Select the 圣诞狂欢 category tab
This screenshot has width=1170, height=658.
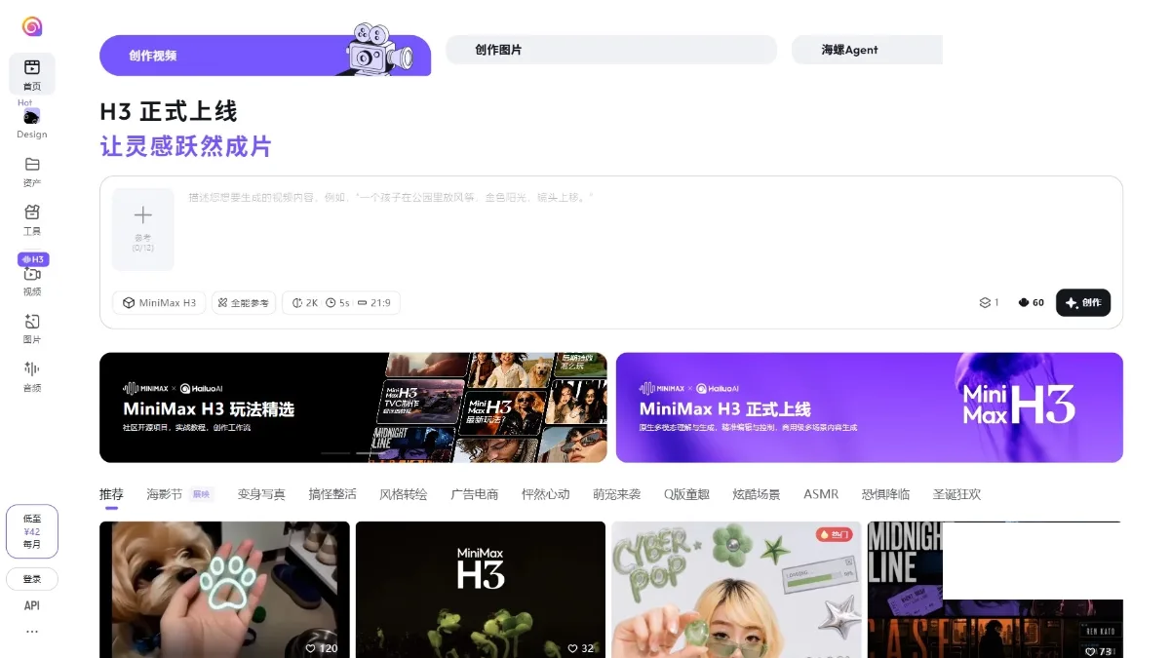tap(956, 494)
